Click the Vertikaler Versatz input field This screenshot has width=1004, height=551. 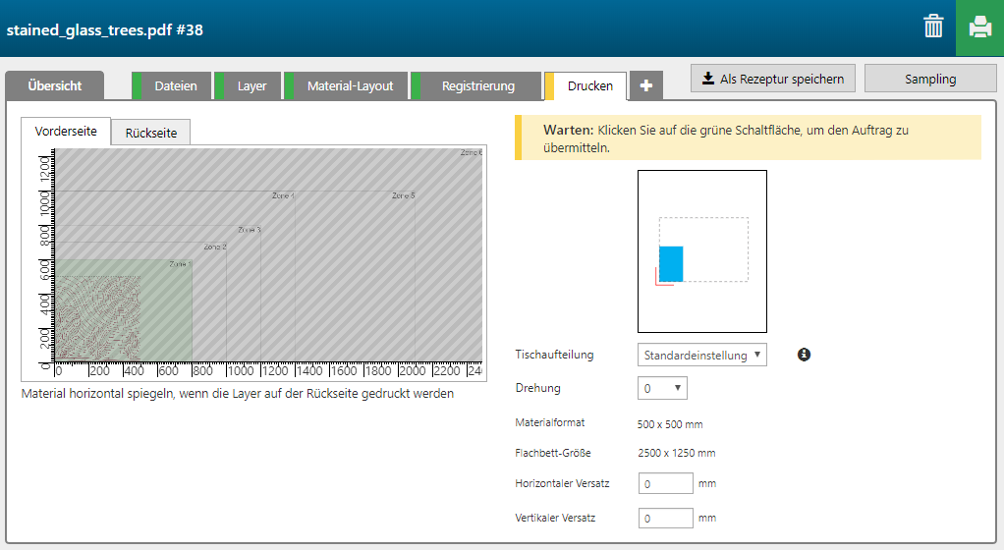click(x=665, y=518)
